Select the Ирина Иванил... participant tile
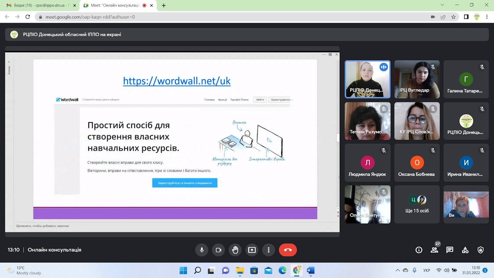494x278 pixels. (x=466, y=163)
